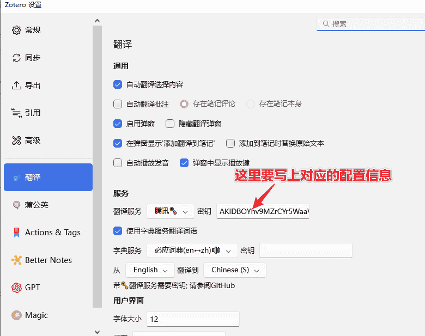Viewport: 425px width, 336px height.
Task: Open the GPT plugin settings
Action: coord(48,288)
